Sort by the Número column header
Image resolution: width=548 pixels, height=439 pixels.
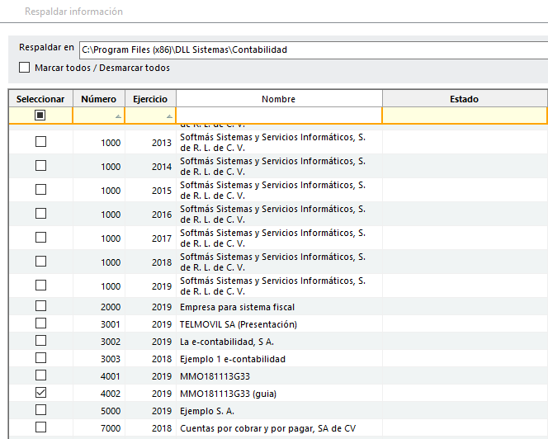click(98, 99)
